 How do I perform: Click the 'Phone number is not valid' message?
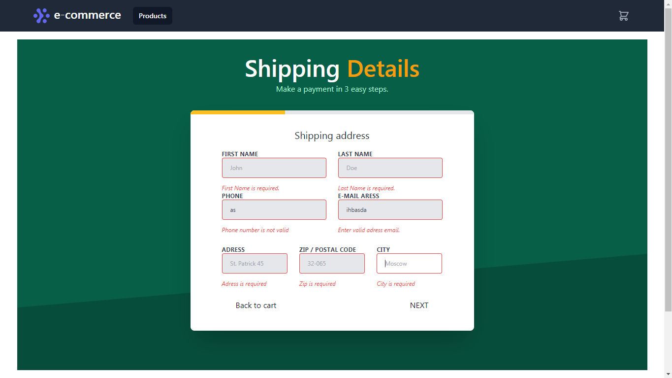(x=255, y=230)
